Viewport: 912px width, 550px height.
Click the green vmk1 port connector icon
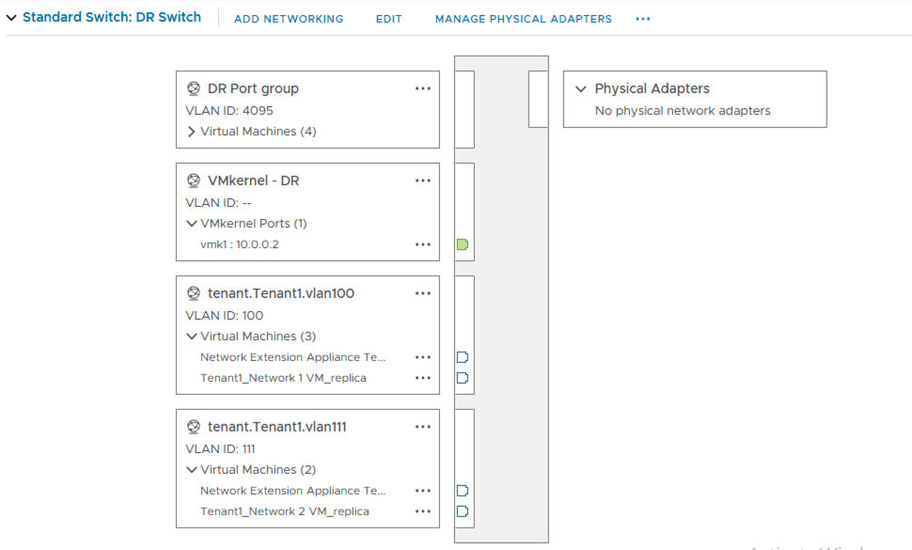[x=462, y=244]
